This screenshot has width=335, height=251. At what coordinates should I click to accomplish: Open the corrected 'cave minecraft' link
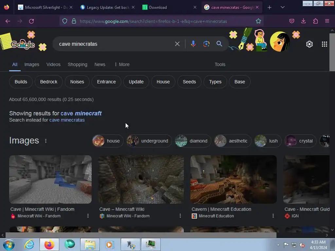[x=81, y=113]
